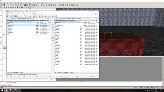Click the green tree view icon in Total Commander toolbar

pos(16,16)
